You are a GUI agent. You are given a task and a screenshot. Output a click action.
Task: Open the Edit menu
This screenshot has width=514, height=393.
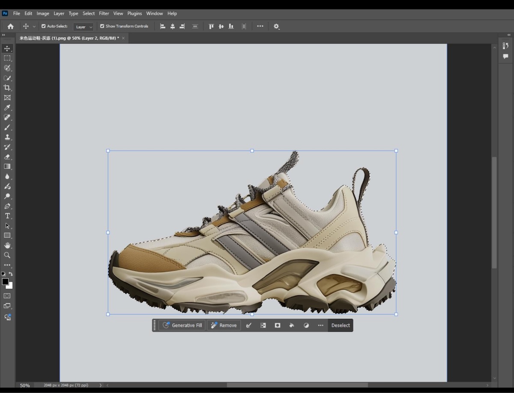(28, 13)
